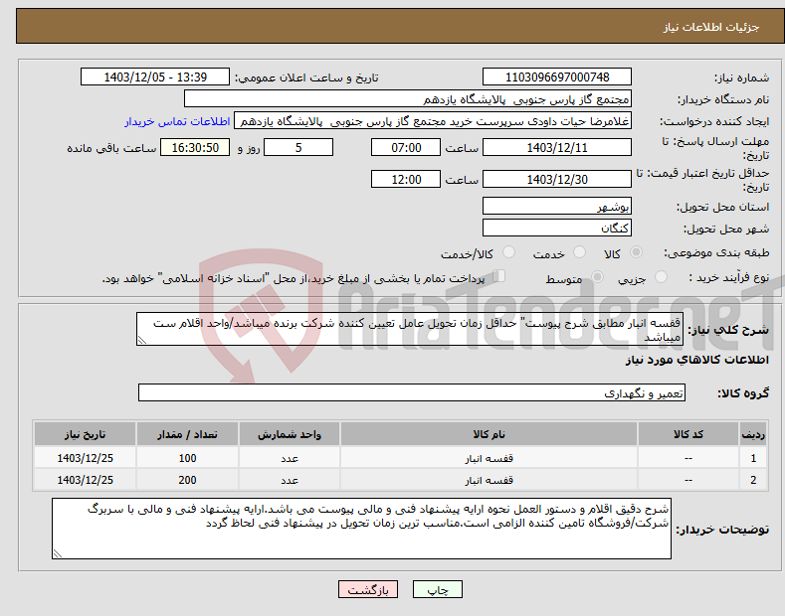Viewport: 785px width, 616px height.
Task: Click the delivery city field کنگان
Action: click(x=557, y=228)
